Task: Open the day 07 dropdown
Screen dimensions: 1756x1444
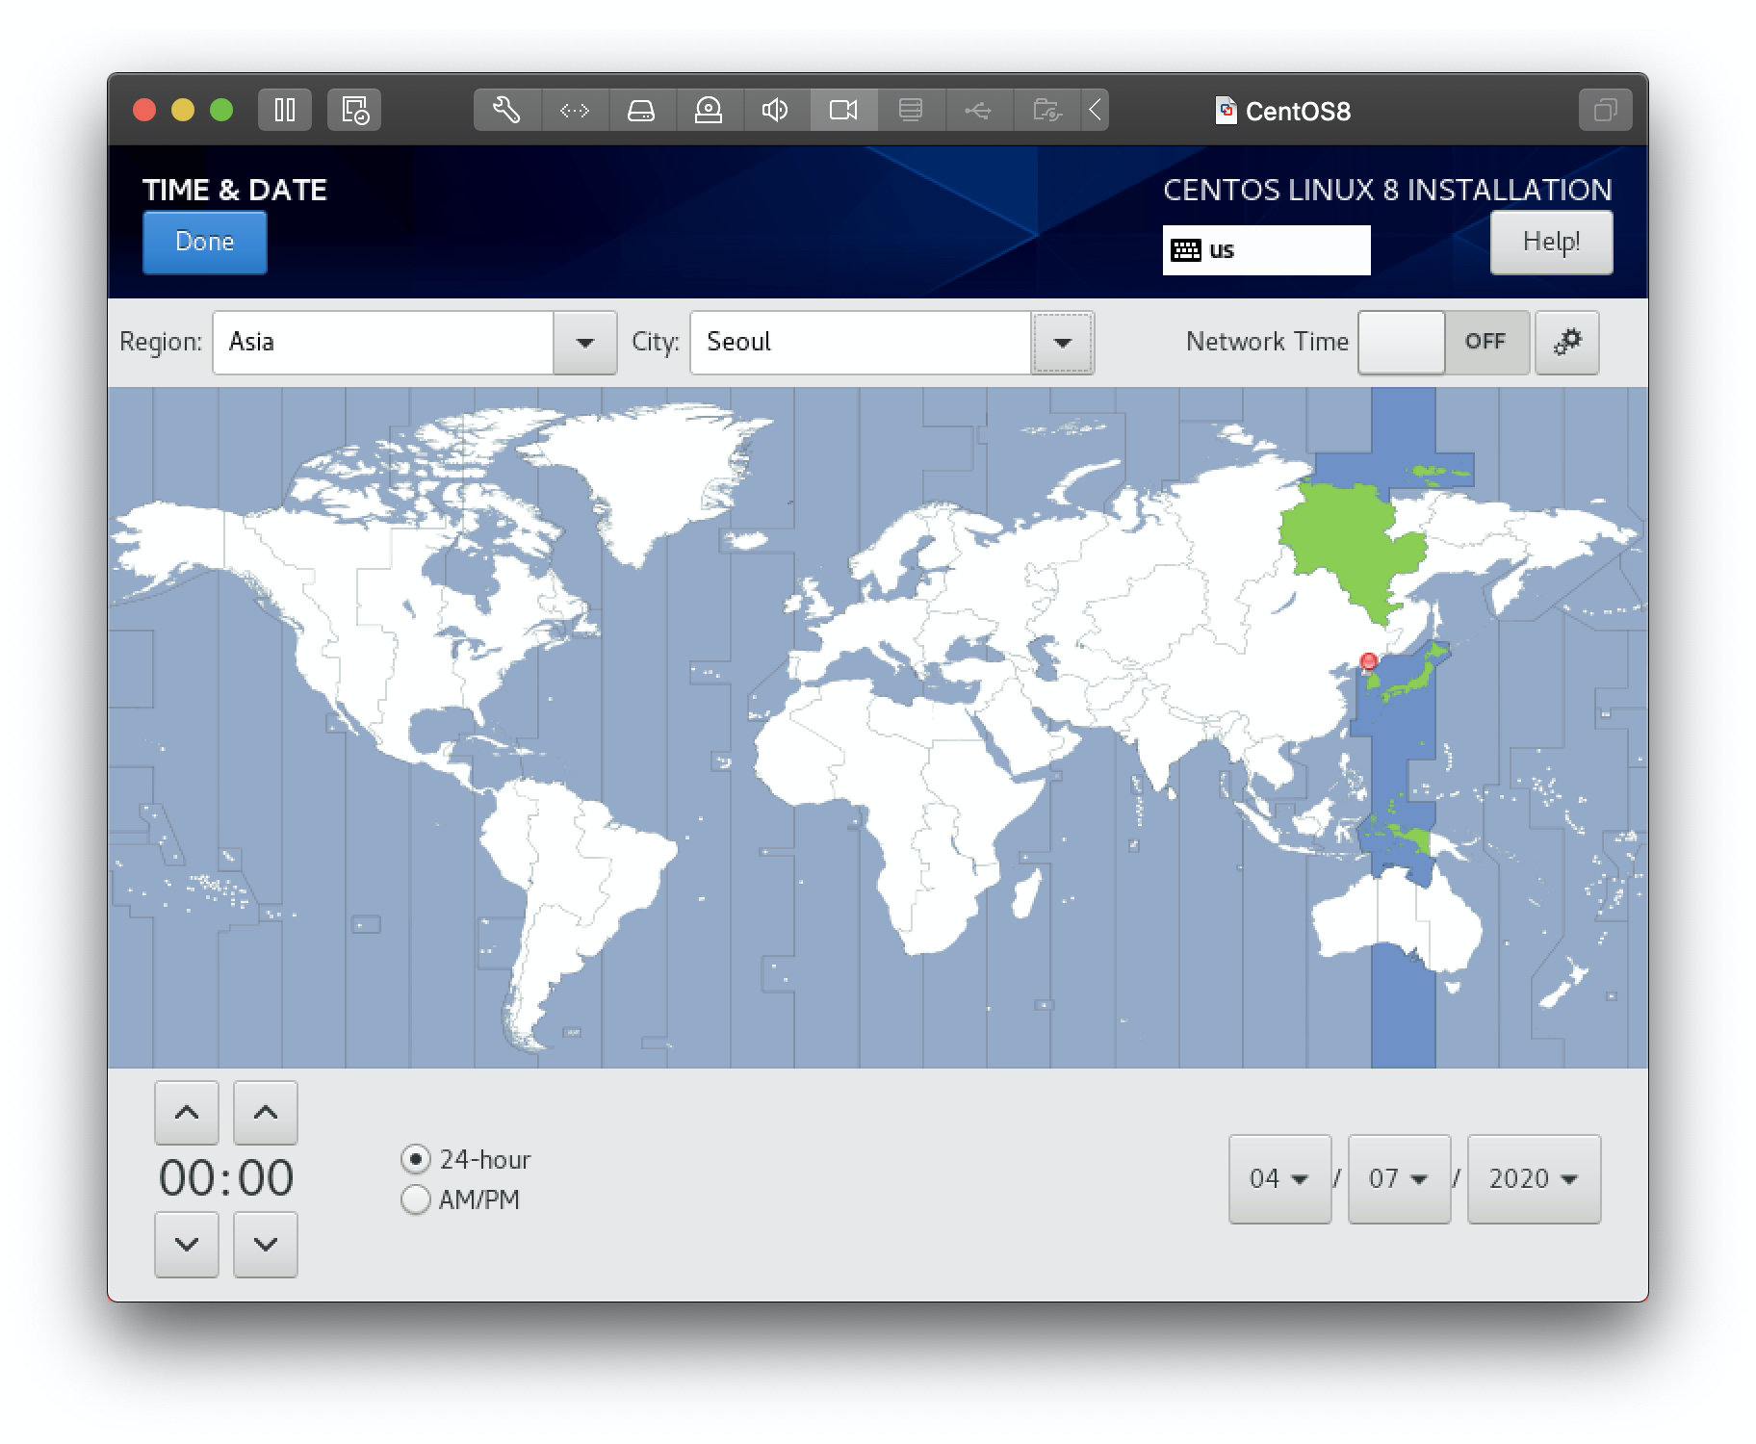Action: pos(1399,1179)
